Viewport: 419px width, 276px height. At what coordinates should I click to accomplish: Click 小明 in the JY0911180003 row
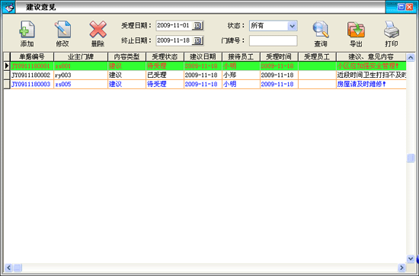coord(241,84)
